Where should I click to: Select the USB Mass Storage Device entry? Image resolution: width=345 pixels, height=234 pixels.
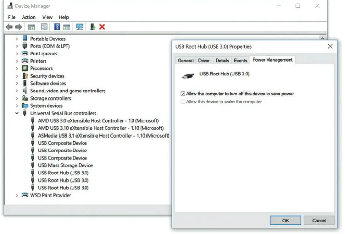[65, 166]
